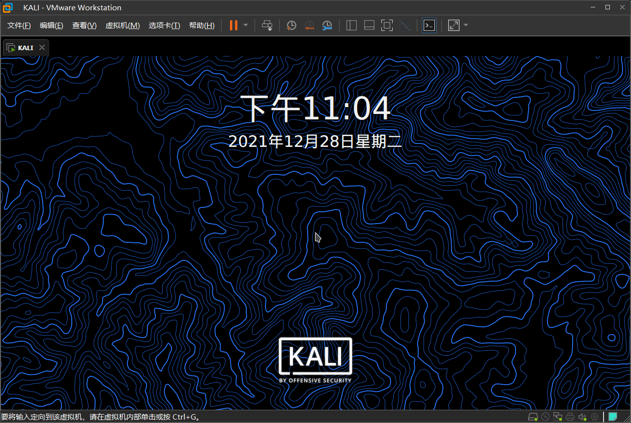Toggle the thumbnail bar view icon
The width and height of the screenshot is (631, 423).
point(369,26)
